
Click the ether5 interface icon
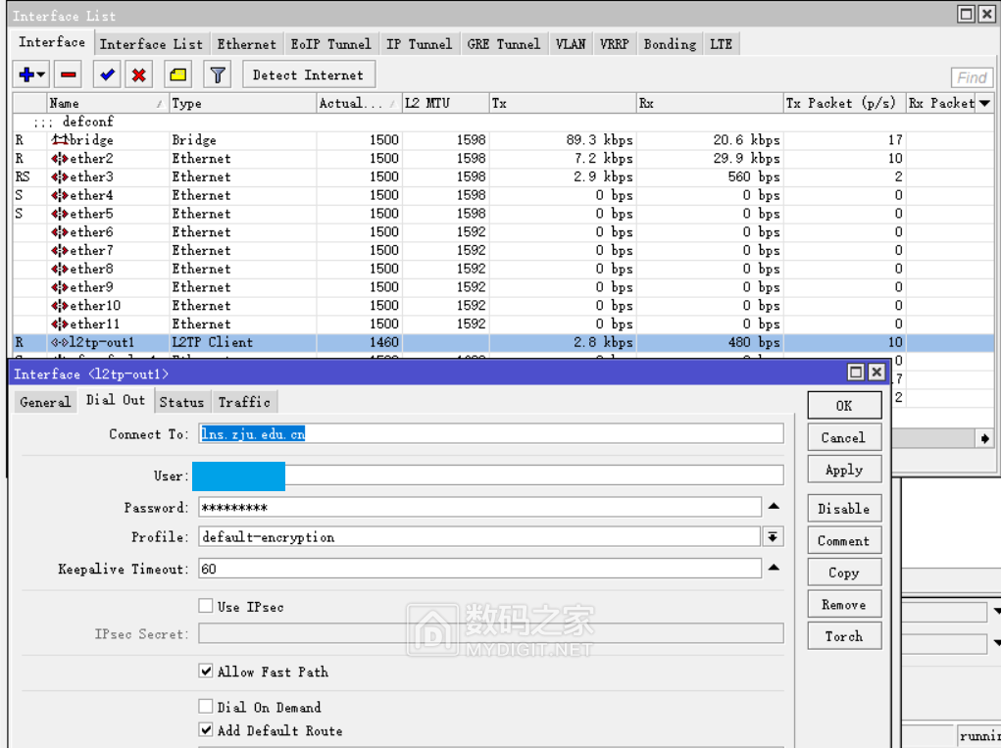(x=60, y=214)
